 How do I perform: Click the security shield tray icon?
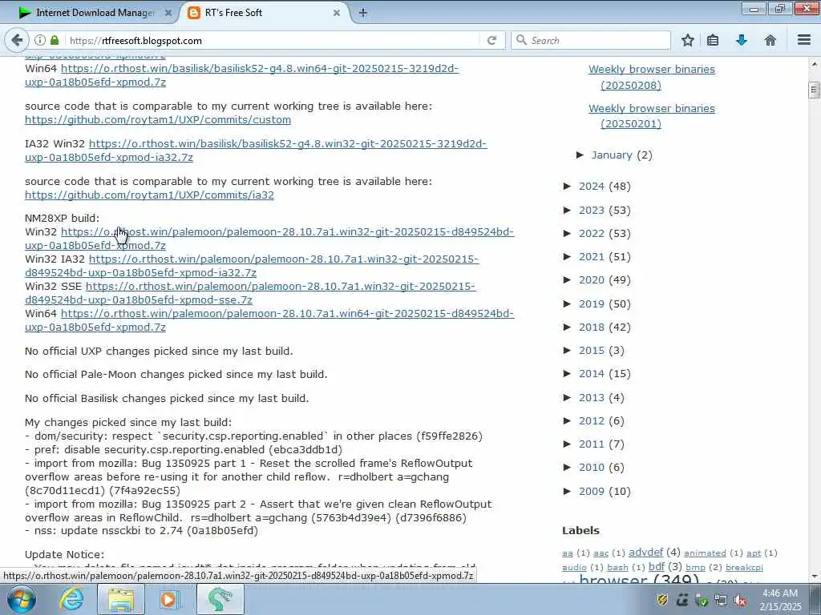(x=662, y=600)
